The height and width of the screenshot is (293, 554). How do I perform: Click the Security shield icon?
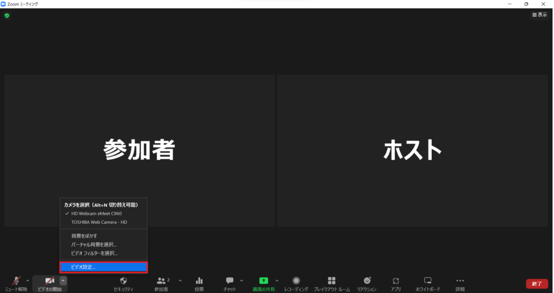[123, 281]
